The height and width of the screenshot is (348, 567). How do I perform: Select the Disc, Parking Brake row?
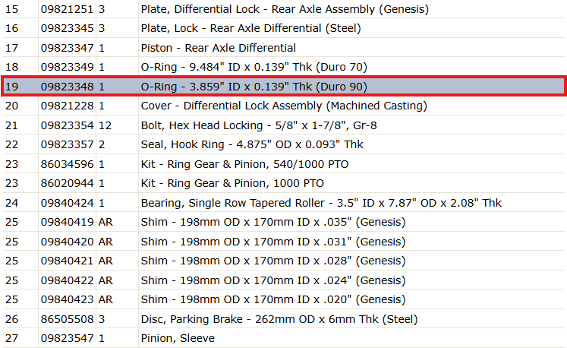point(284,319)
